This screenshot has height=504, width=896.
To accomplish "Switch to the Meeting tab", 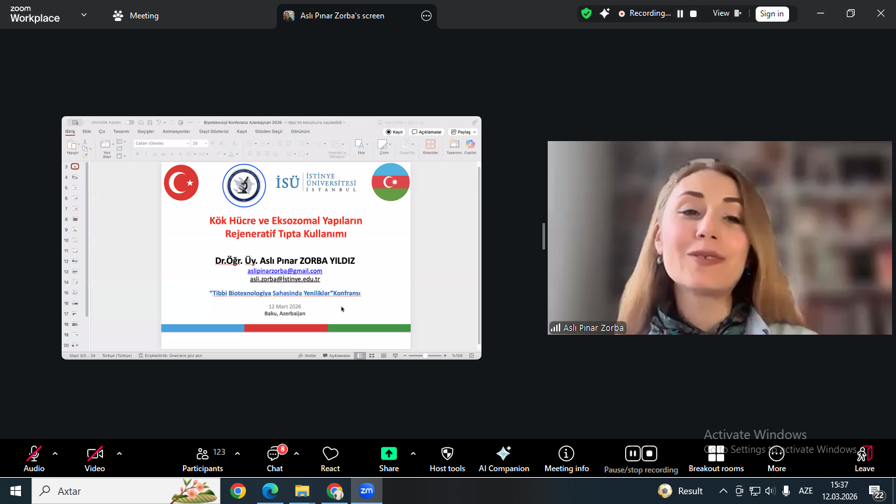I will coord(136,16).
